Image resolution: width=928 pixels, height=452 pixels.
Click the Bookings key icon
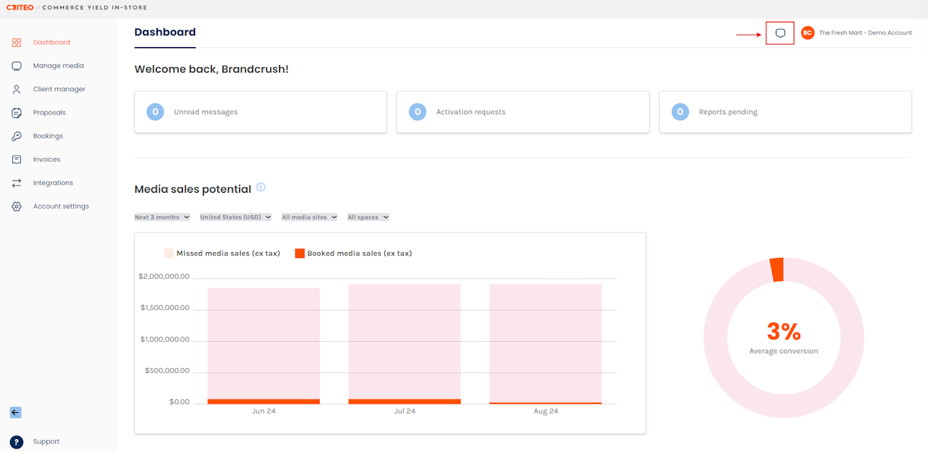[x=17, y=136]
